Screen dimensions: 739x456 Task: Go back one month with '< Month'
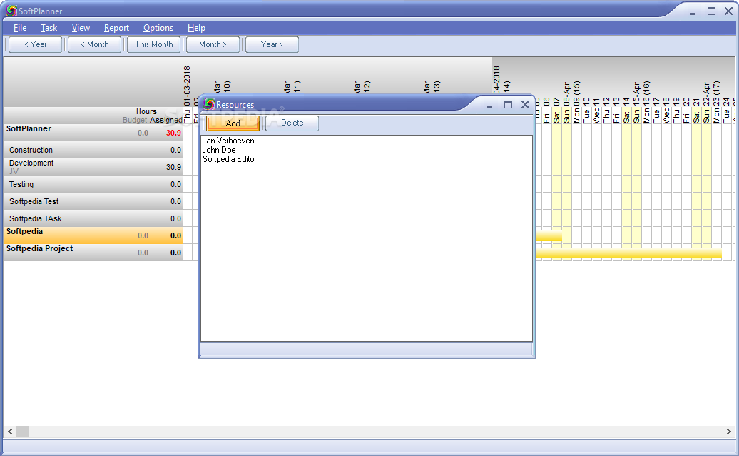94,44
